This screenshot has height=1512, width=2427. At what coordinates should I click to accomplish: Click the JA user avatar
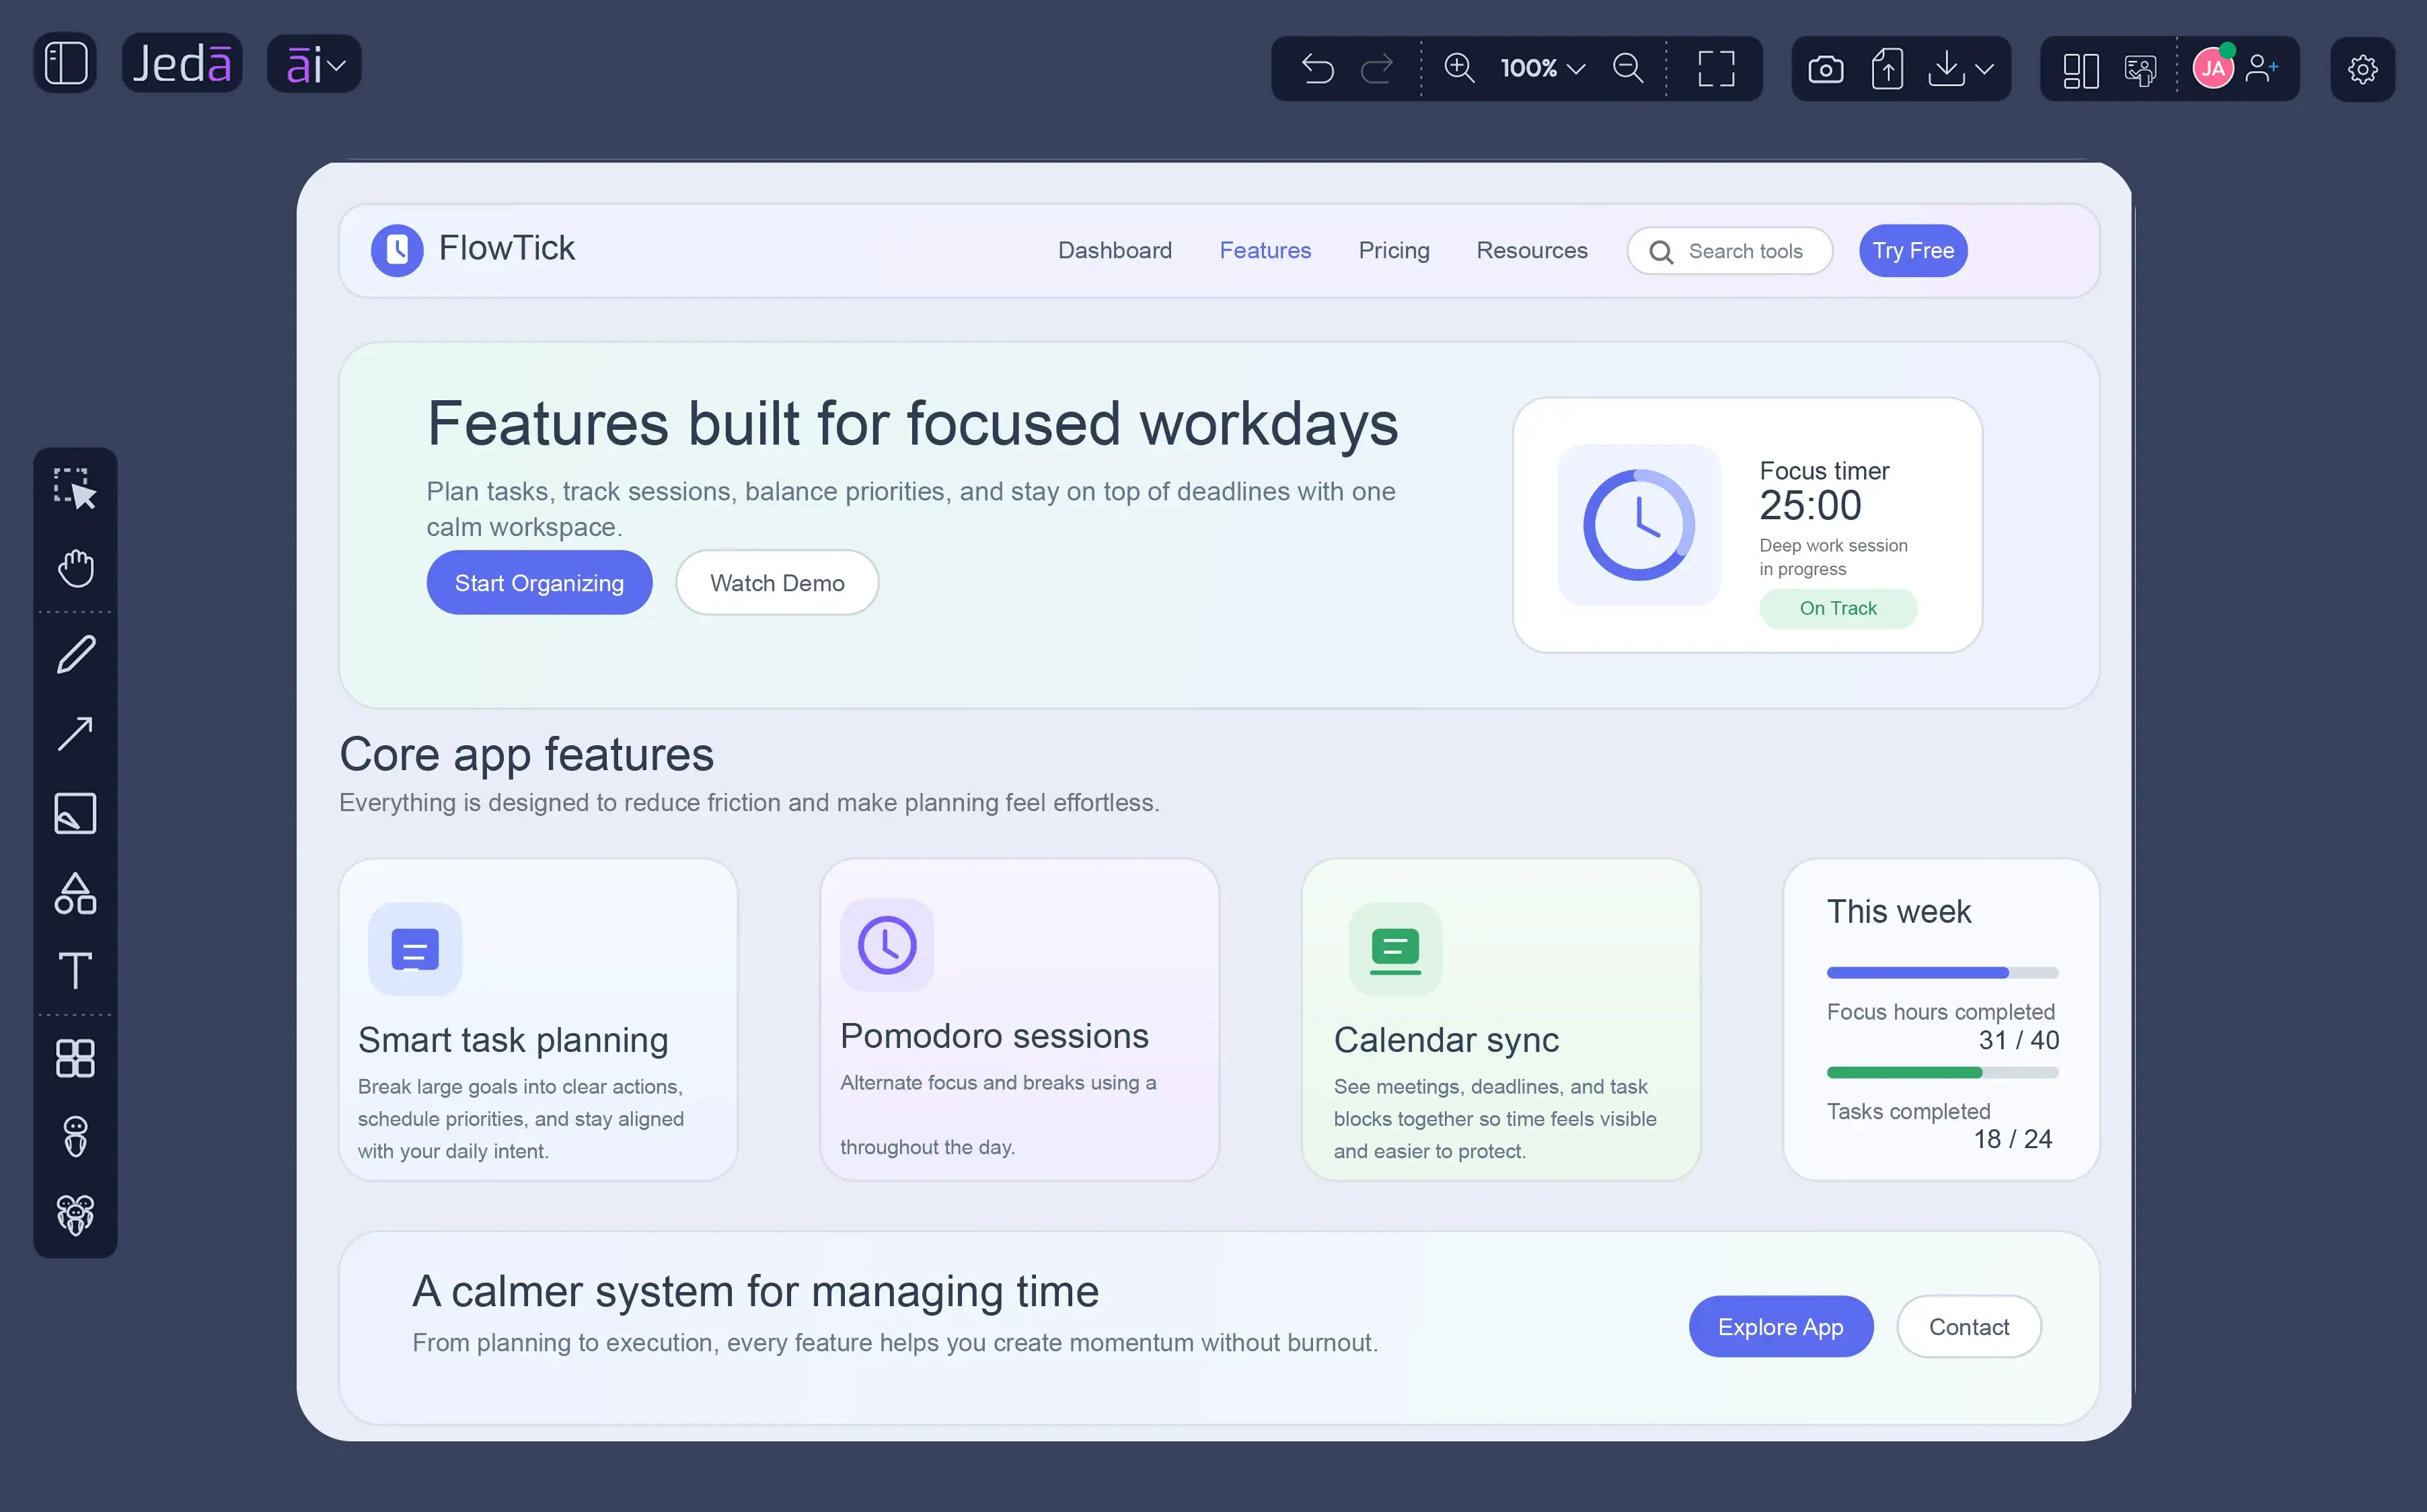coord(2213,68)
